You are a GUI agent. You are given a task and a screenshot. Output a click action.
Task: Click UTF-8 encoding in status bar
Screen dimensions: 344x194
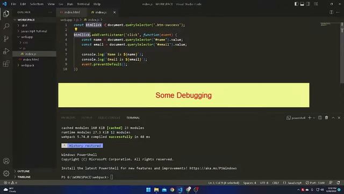tap(264, 183)
